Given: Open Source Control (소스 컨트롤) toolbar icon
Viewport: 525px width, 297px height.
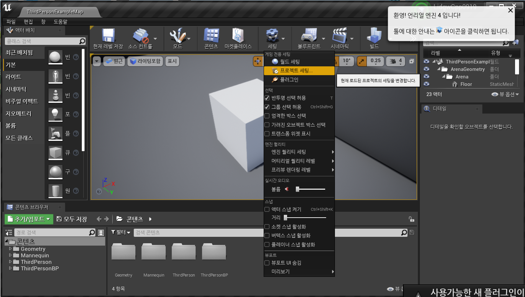Looking at the screenshot, I should (140, 35).
